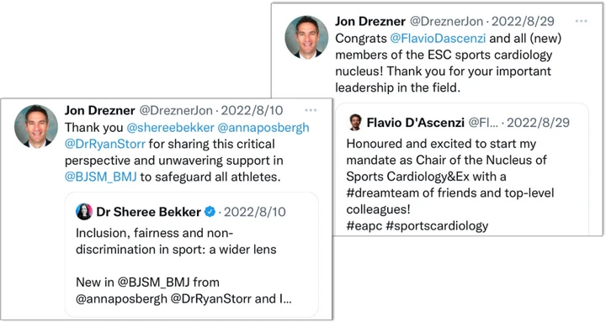Open the quoted Flavio D'Ascenzi tweet card

pyautogui.click(x=462, y=169)
